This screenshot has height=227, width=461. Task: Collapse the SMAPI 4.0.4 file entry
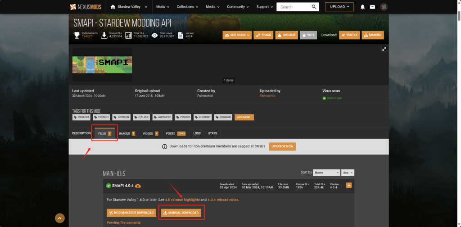click(x=348, y=185)
